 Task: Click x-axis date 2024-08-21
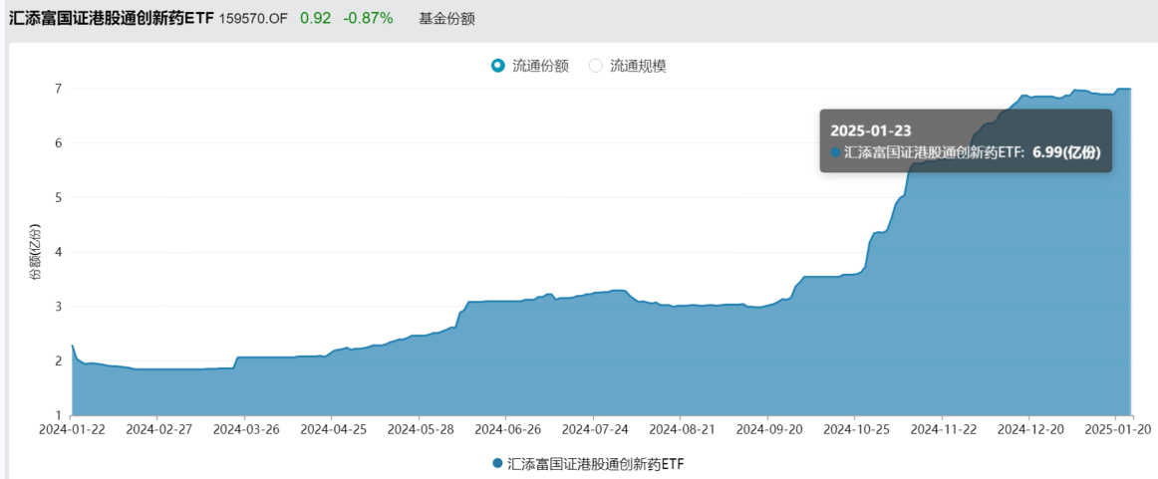(x=681, y=427)
